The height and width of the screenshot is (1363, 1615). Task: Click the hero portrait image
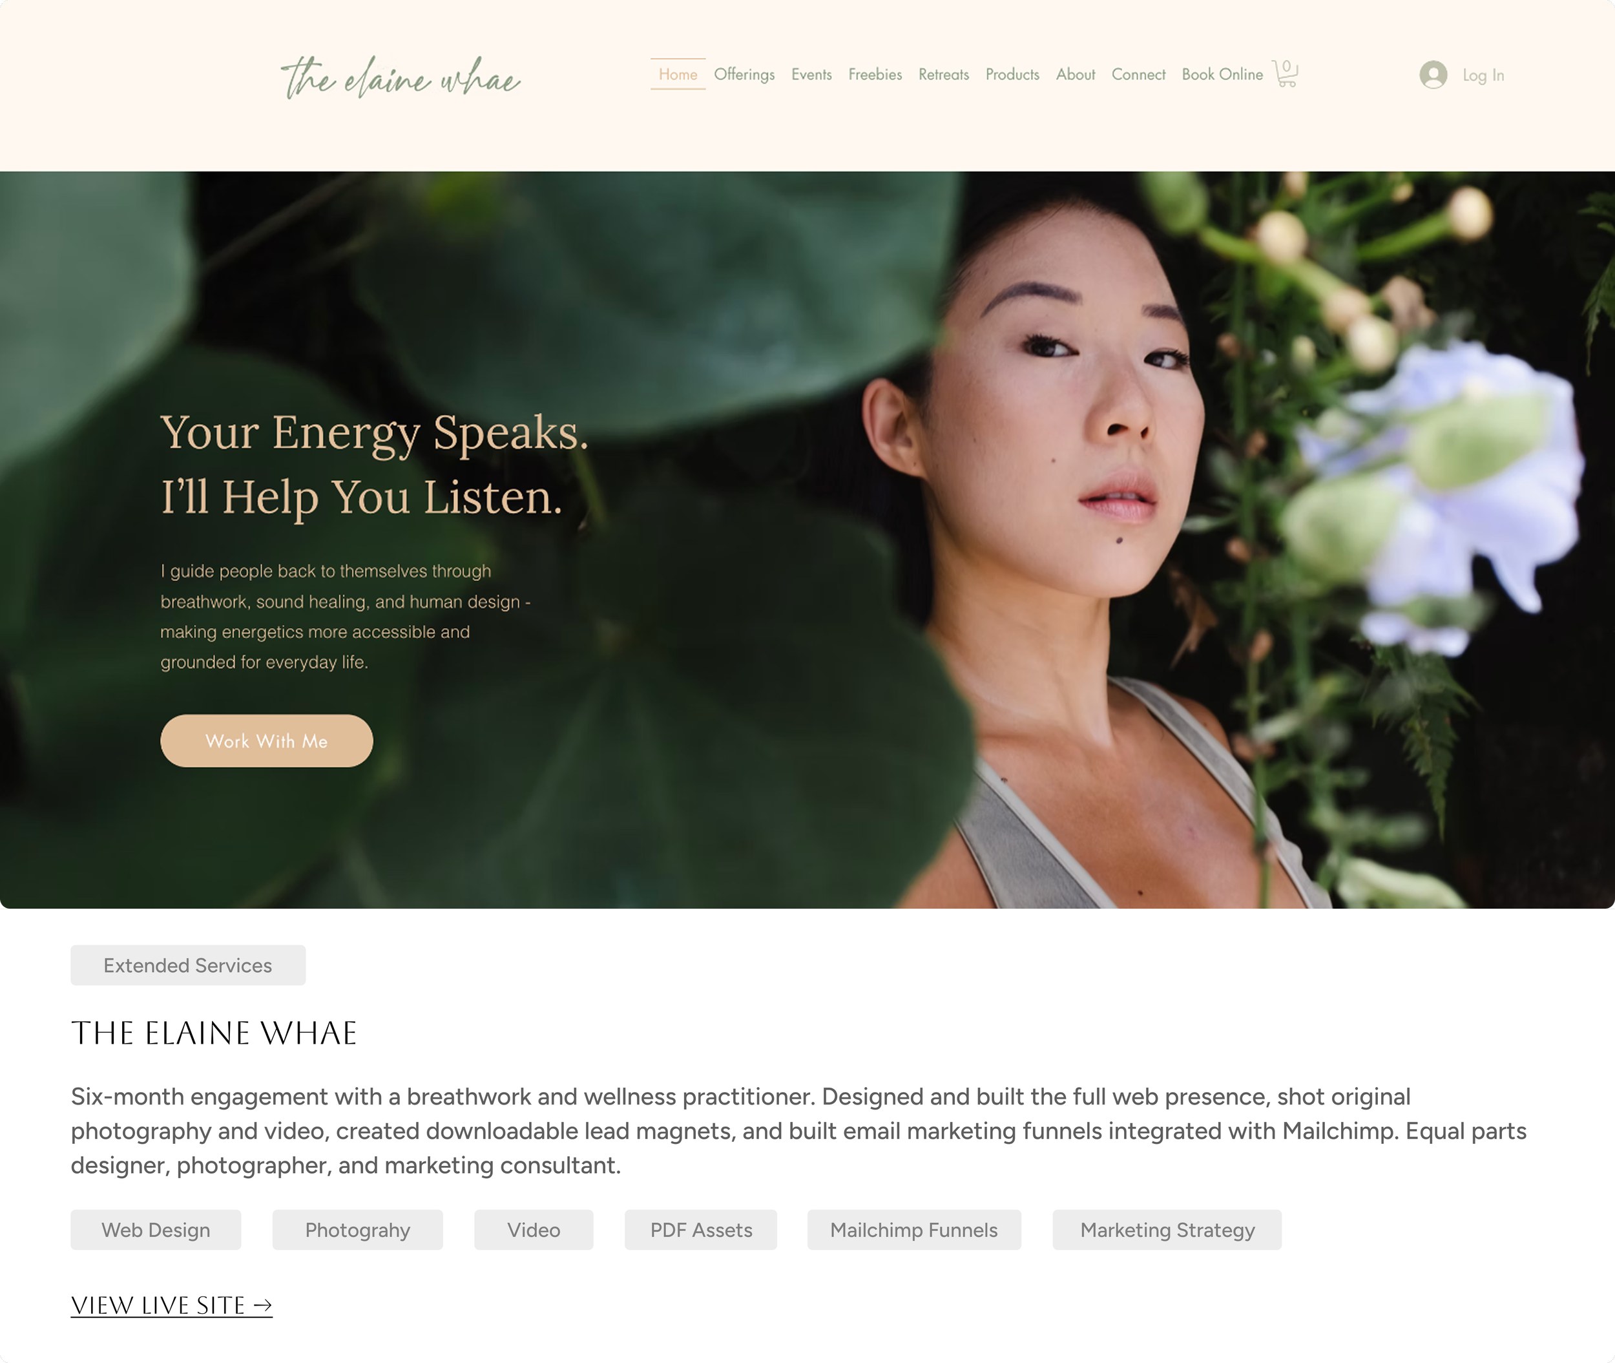pos(807,540)
